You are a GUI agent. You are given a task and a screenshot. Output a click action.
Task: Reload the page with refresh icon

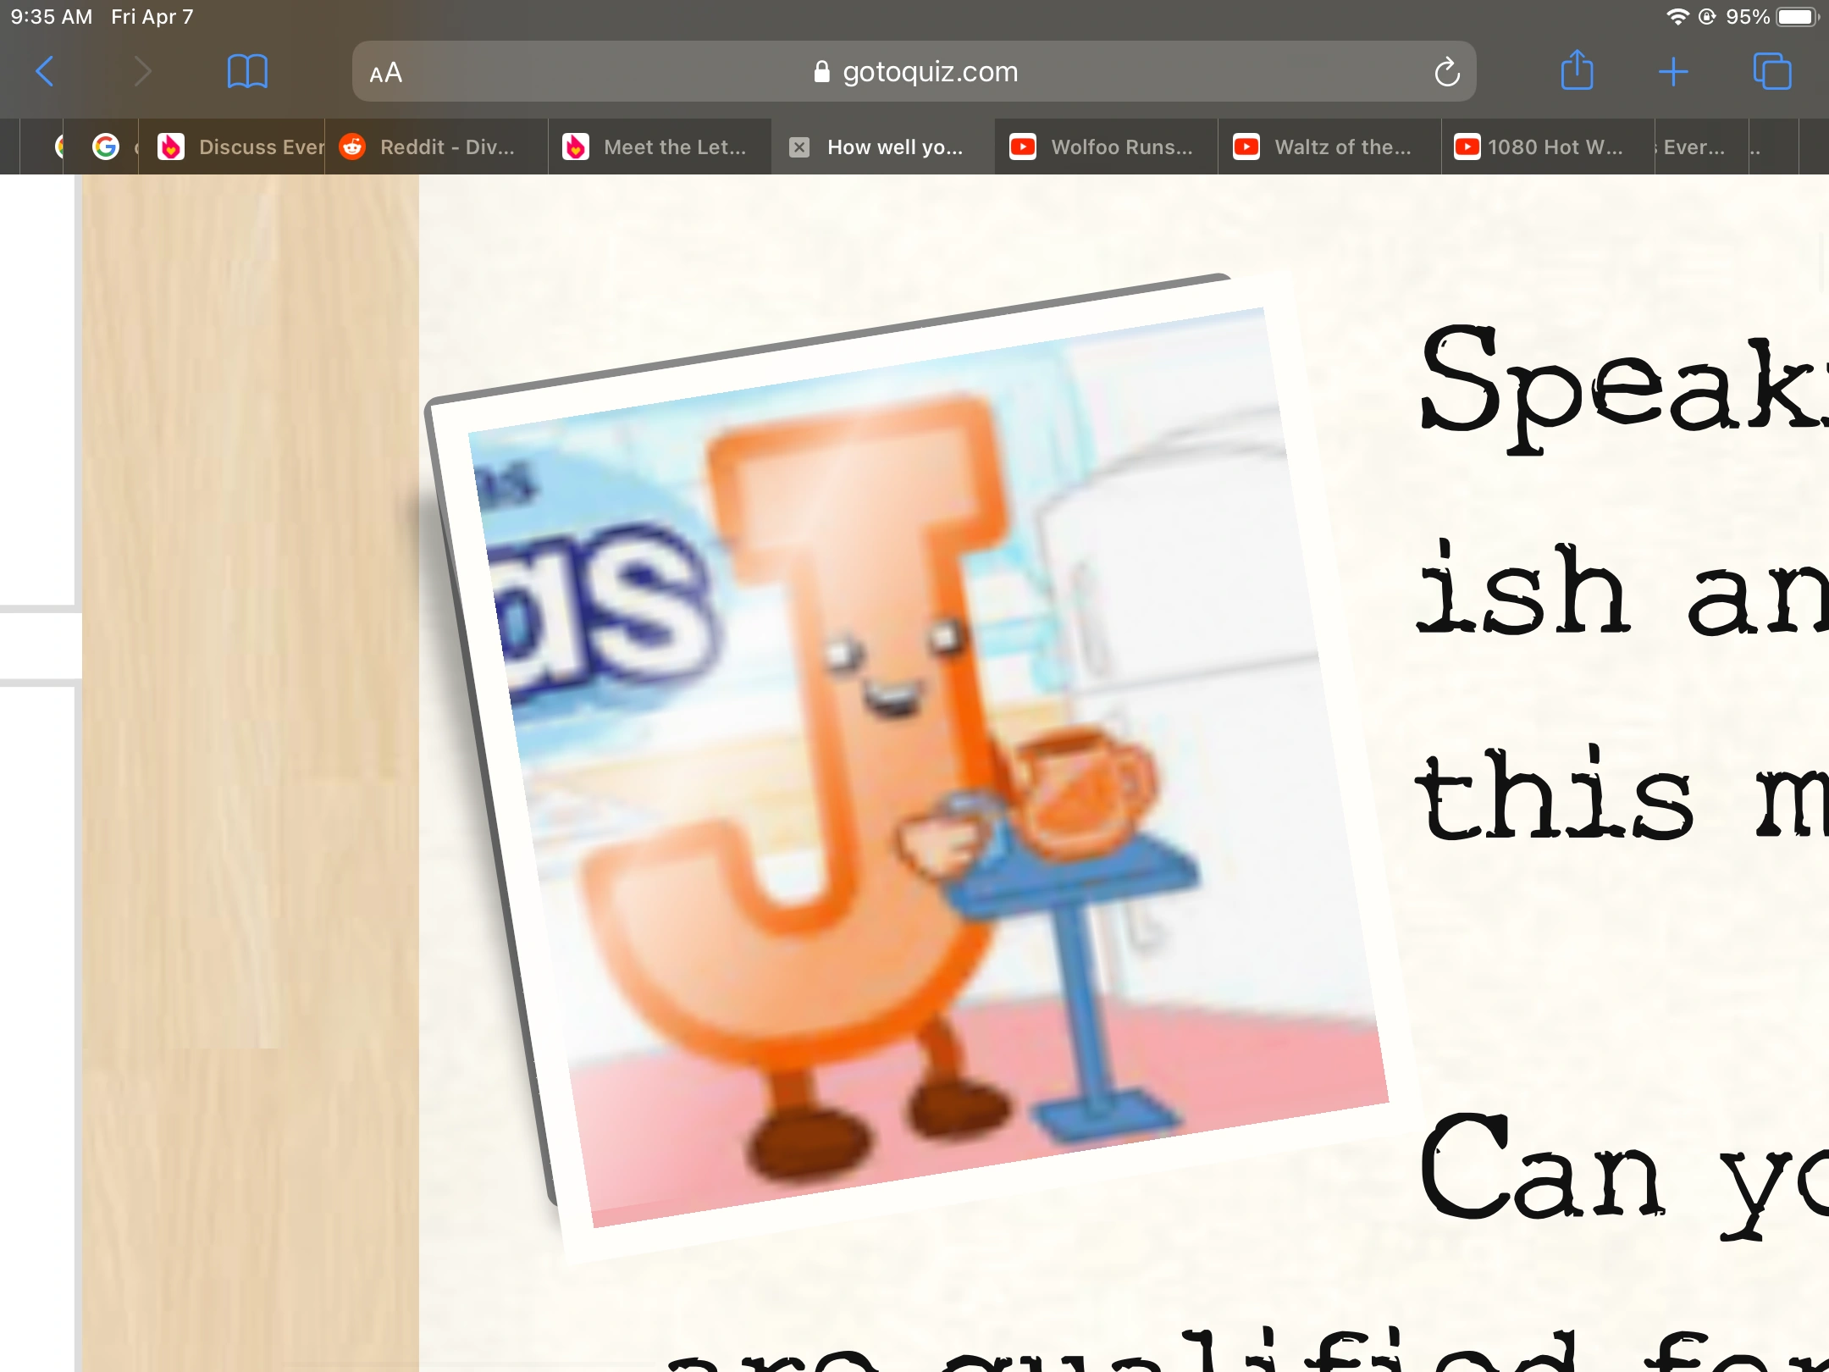tap(1446, 73)
